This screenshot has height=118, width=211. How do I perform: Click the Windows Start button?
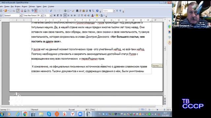(x=2, y=114)
